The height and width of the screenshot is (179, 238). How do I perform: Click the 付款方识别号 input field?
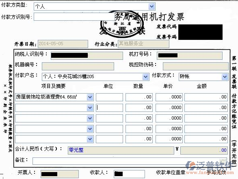pyautogui.click(x=74, y=17)
